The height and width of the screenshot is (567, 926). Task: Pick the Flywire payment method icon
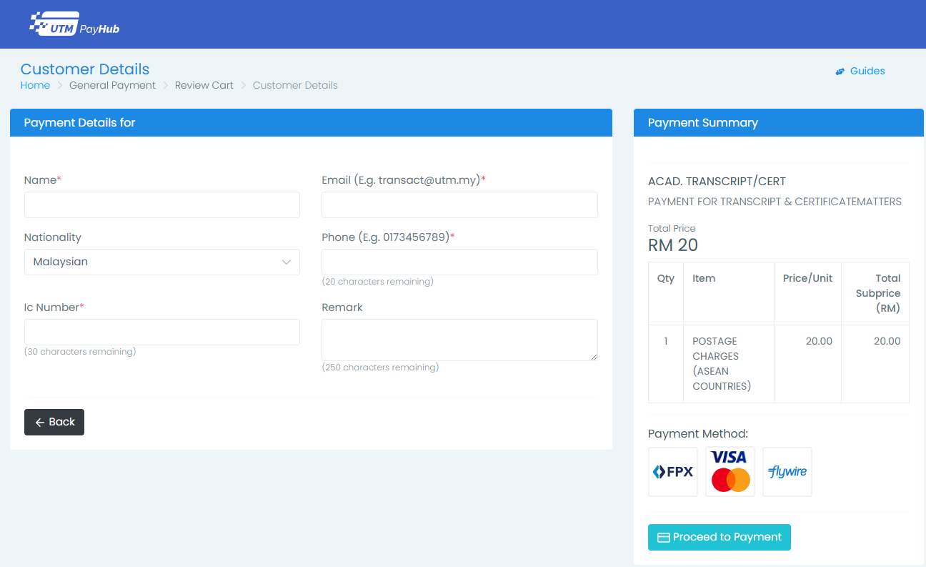[787, 472]
